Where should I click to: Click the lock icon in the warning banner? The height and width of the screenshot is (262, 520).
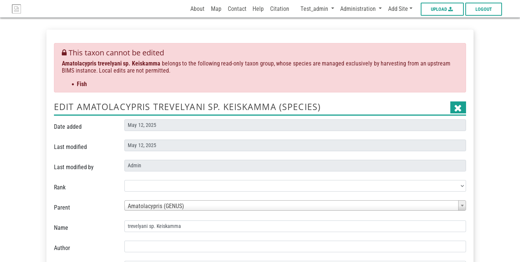click(x=64, y=53)
